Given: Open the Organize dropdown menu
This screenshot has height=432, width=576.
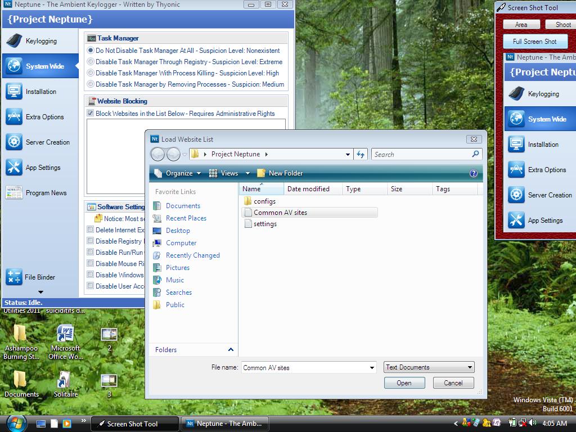Looking at the screenshot, I should (x=178, y=173).
